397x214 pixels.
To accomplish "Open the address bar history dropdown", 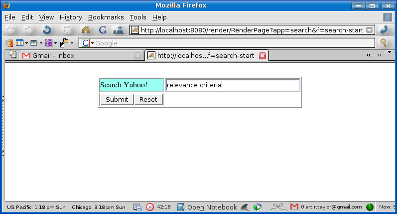I will pyautogui.click(x=370, y=30).
